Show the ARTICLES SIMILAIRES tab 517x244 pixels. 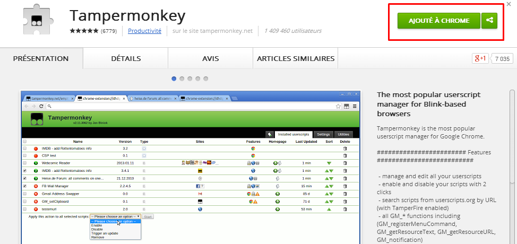point(296,58)
